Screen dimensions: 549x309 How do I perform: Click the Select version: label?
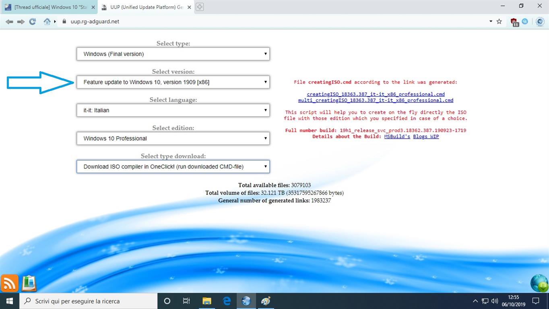[173, 72]
